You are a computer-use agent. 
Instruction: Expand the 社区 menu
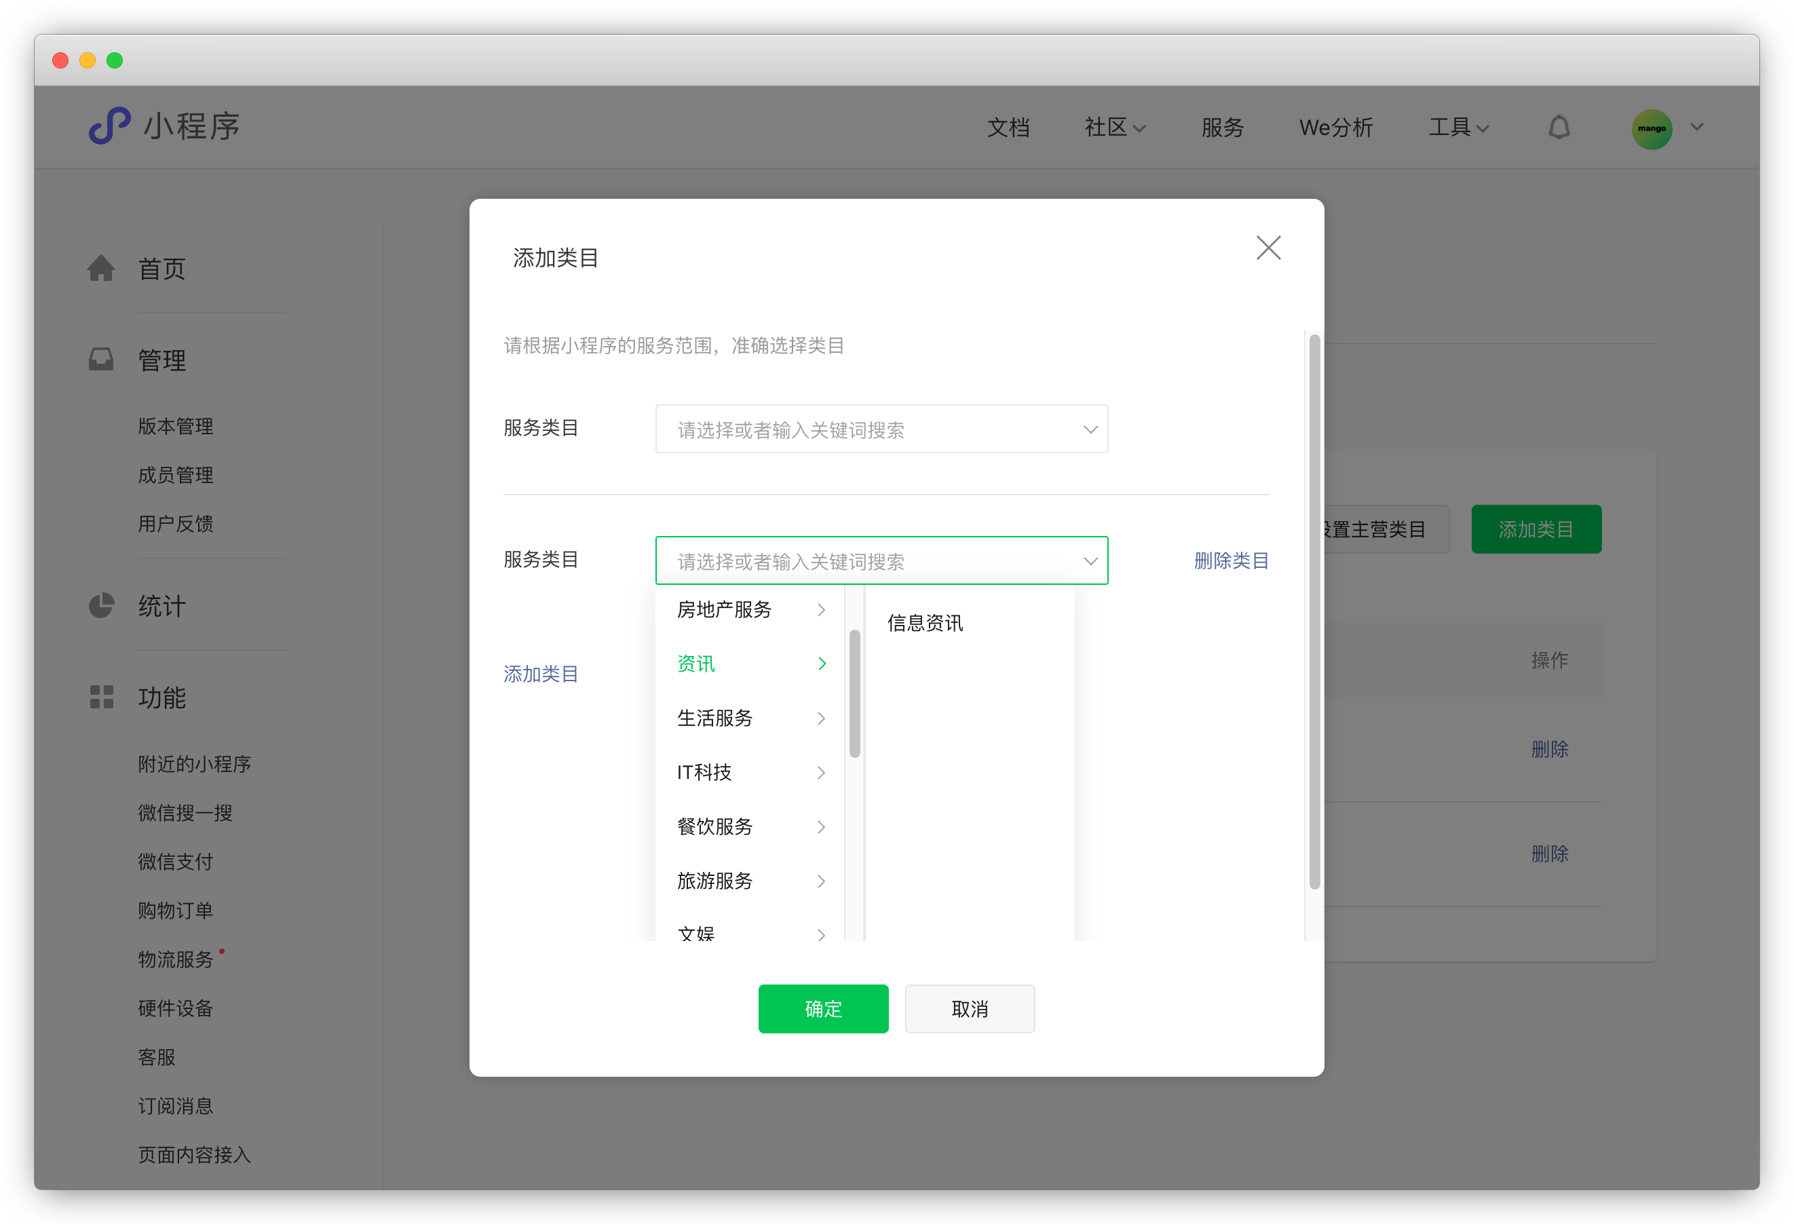click(x=1115, y=128)
